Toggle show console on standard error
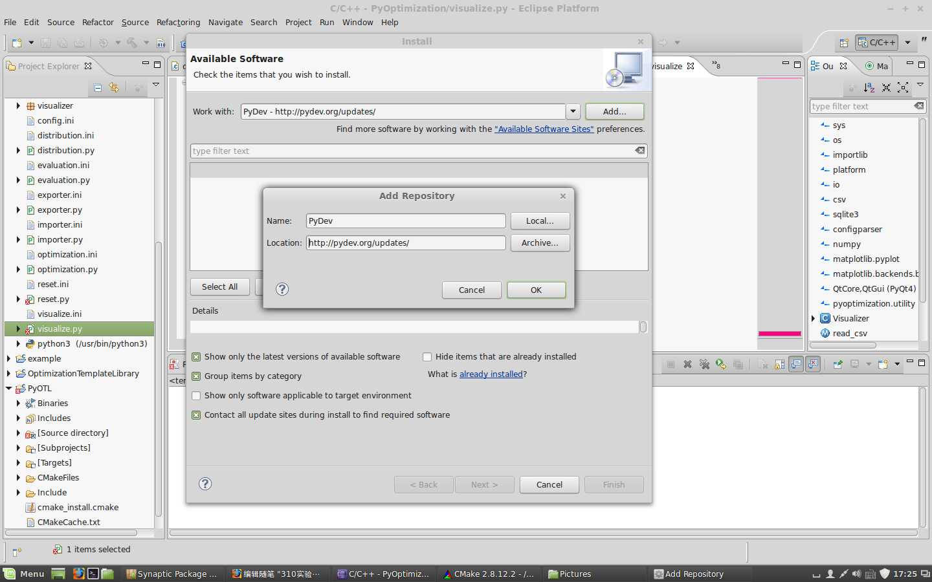This screenshot has height=582, width=932. [813, 364]
